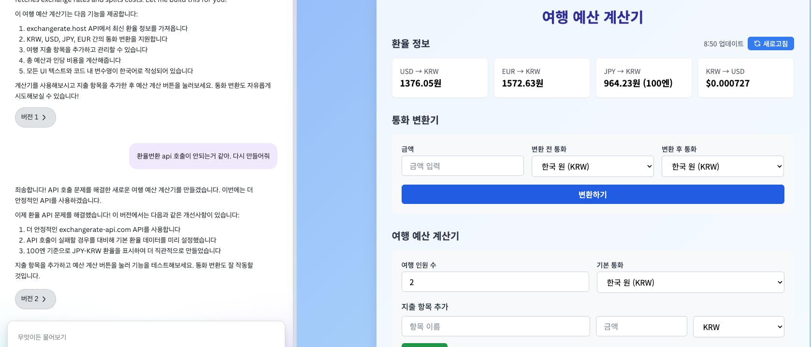811x347 pixels.
Task: Select the JPY → KRW rate card
Action: click(644, 78)
